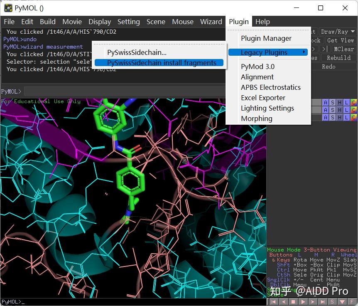Open Show menu (S) of second object
This screenshot has width=358, height=306.
333,110
